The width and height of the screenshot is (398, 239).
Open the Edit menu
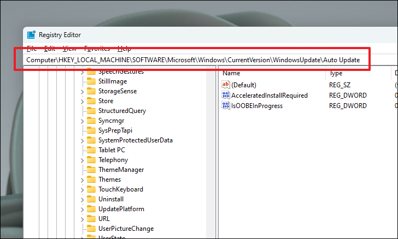point(50,49)
